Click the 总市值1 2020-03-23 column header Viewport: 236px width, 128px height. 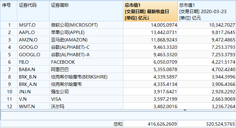(207, 11)
